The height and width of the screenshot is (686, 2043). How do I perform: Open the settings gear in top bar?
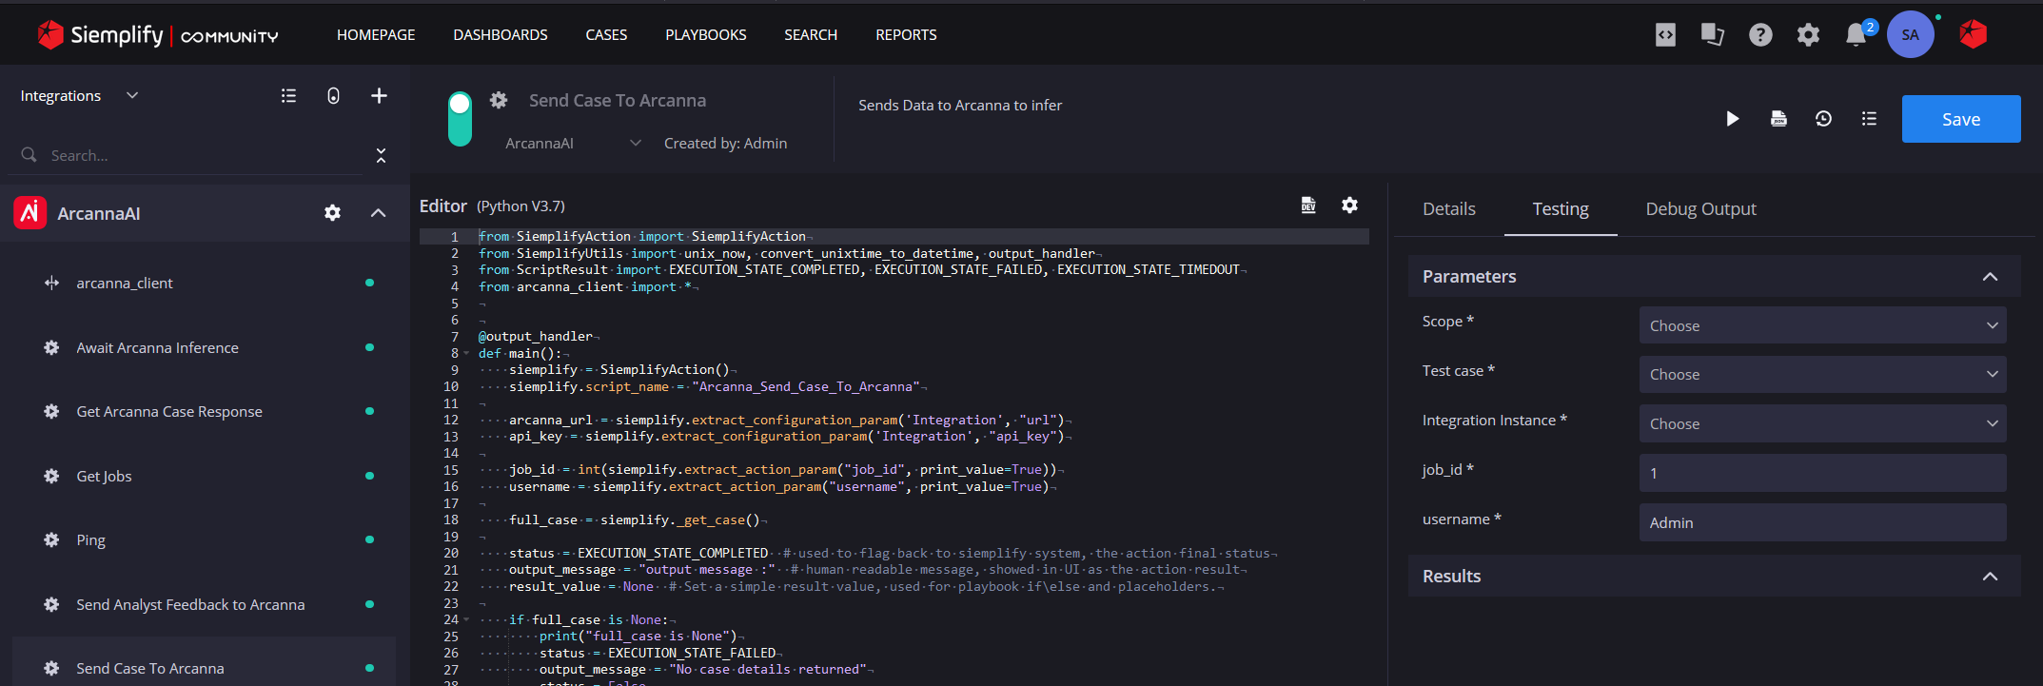pos(1808,35)
